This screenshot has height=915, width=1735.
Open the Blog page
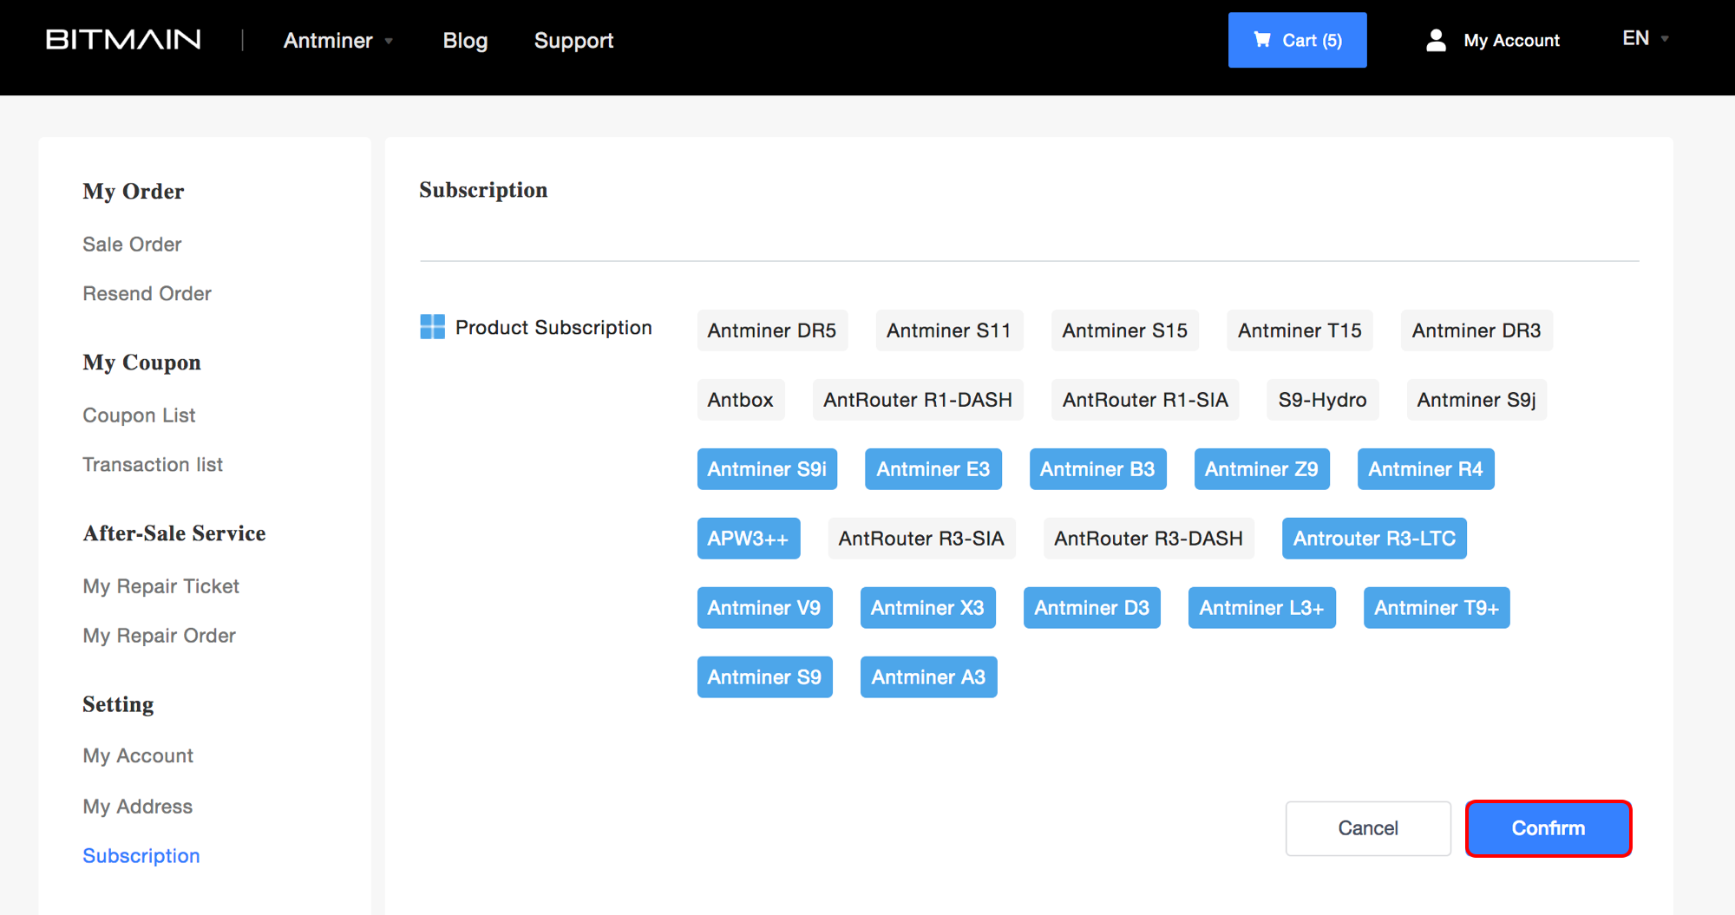click(465, 41)
